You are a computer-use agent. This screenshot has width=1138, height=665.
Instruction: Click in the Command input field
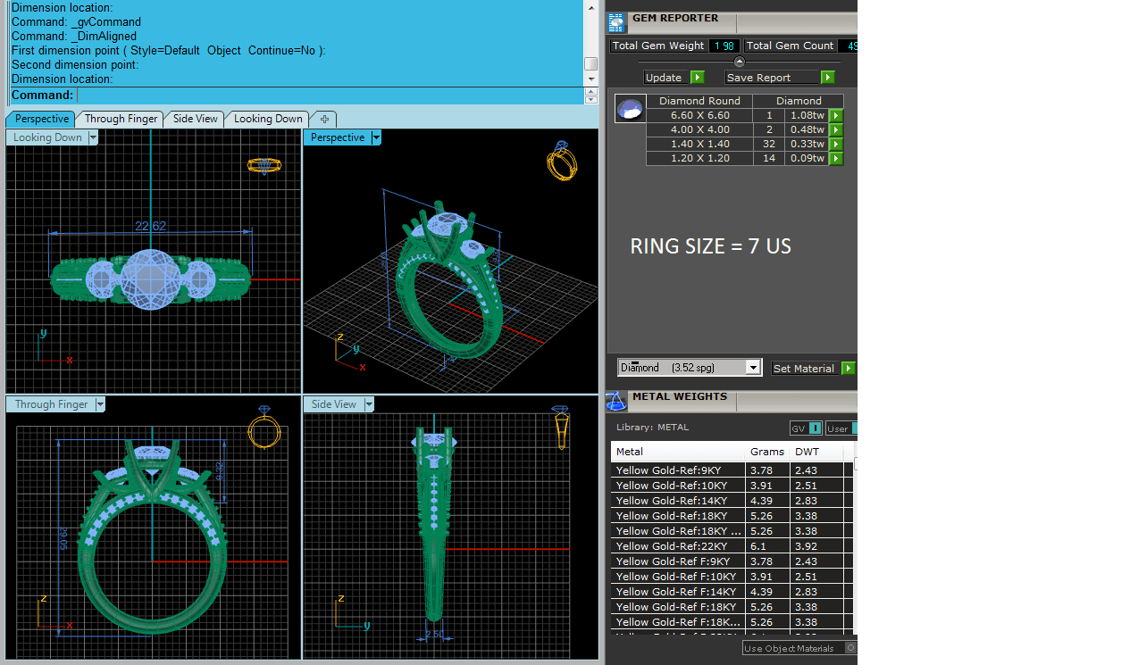[x=329, y=96]
